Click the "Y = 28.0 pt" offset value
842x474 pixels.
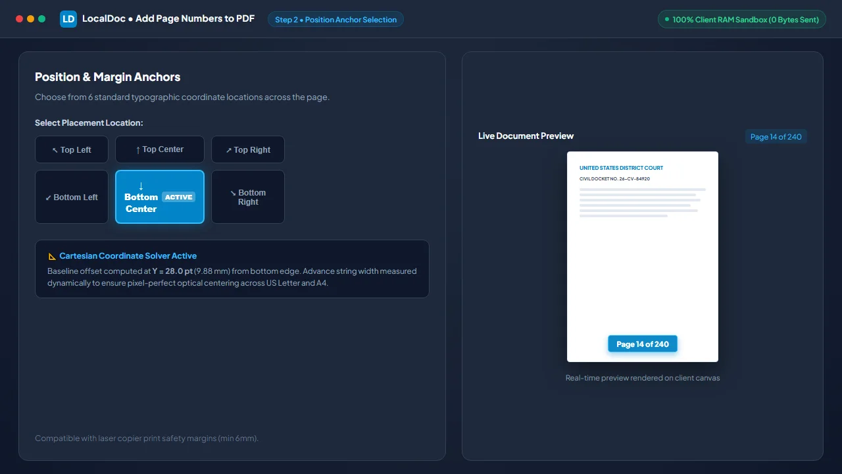click(172, 271)
